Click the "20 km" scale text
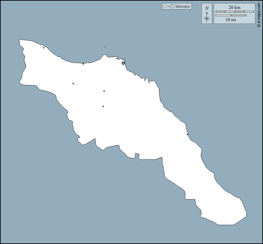Viewport: 263px width, 244px height. [x=234, y=7]
